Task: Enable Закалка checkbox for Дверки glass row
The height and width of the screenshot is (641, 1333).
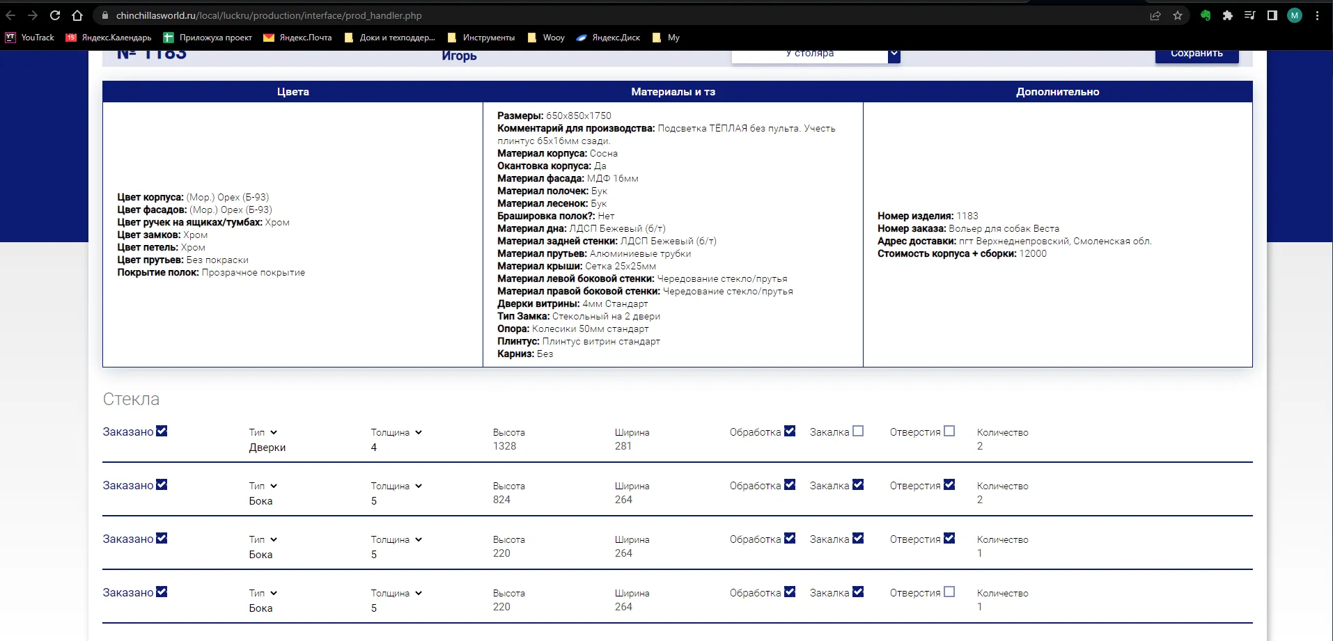Action: point(858,432)
